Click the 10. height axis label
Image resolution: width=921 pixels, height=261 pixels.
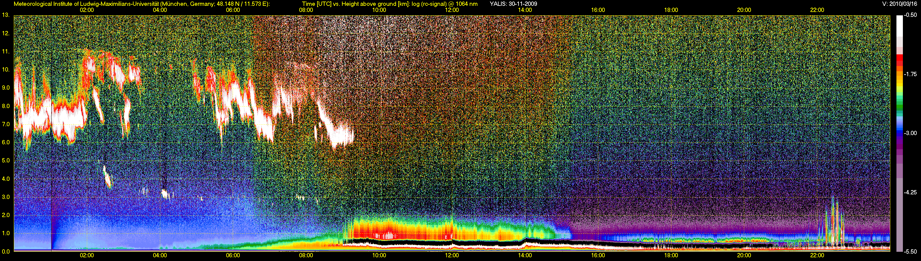[5, 69]
